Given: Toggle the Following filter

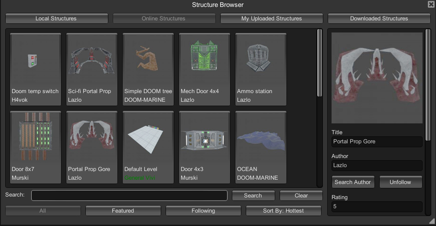Looking at the screenshot, I should tap(203, 211).
